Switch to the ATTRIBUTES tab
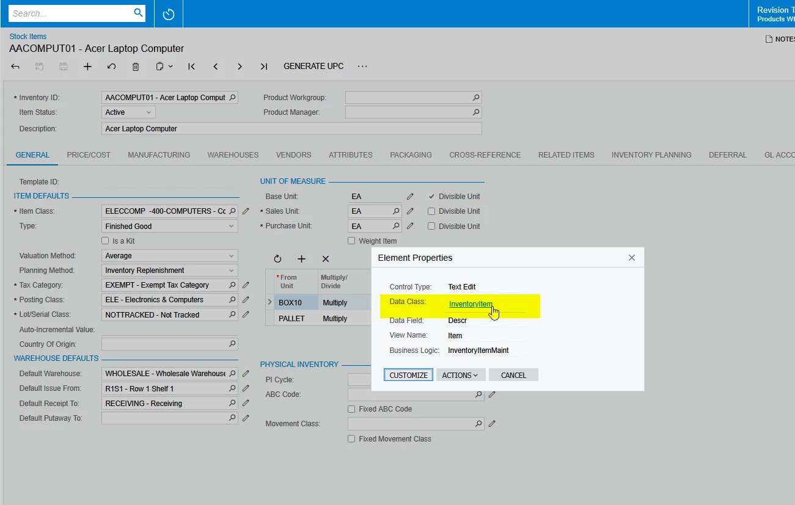This screenshot has width=795, height=505. pyautogui.click(x=351, y=155)
